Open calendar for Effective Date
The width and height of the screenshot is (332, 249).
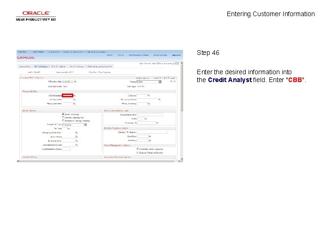(x=75, y=82)
